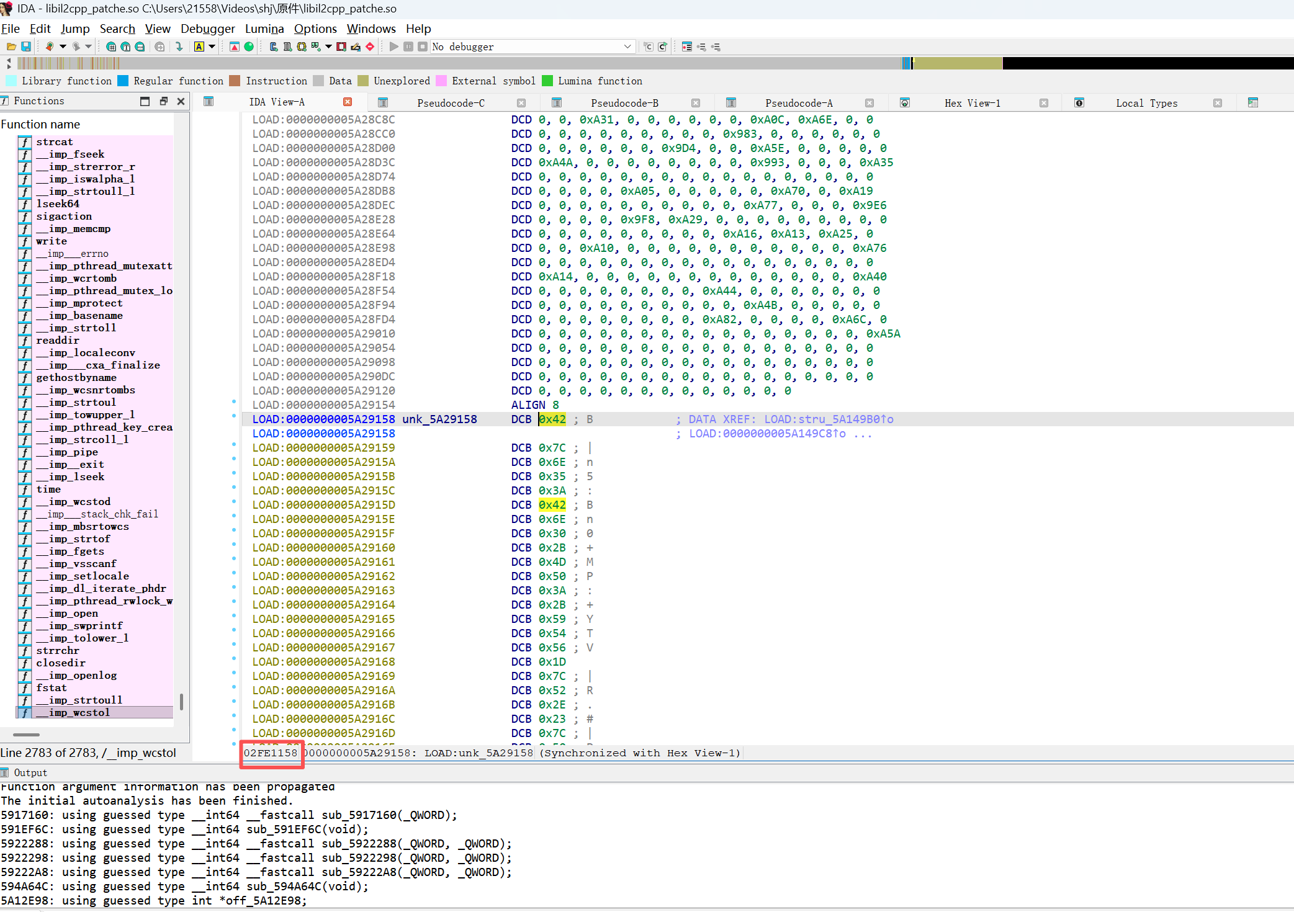Switch to the Pseudocode-B tab
The height and width of the screenshot is (912, 1294).
coord(624,103)
